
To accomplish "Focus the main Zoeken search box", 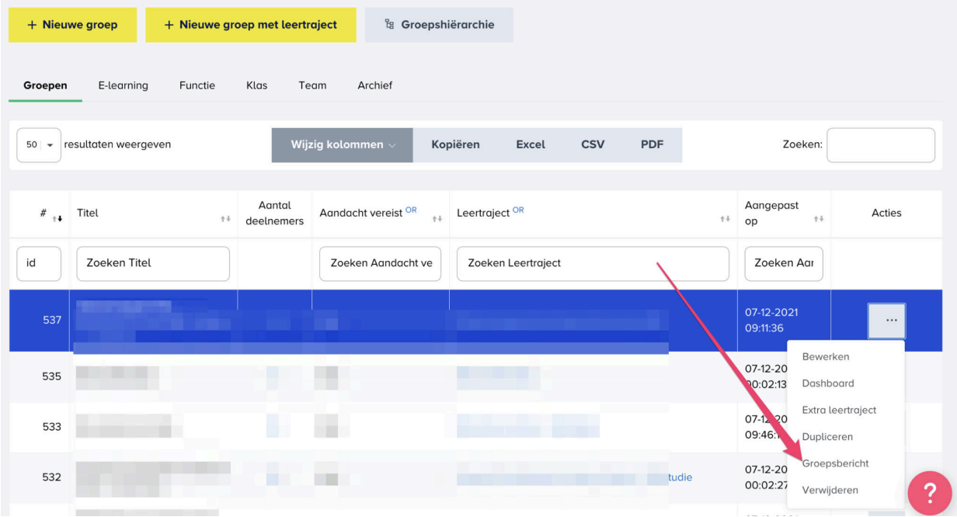I will tap(880, 145).
